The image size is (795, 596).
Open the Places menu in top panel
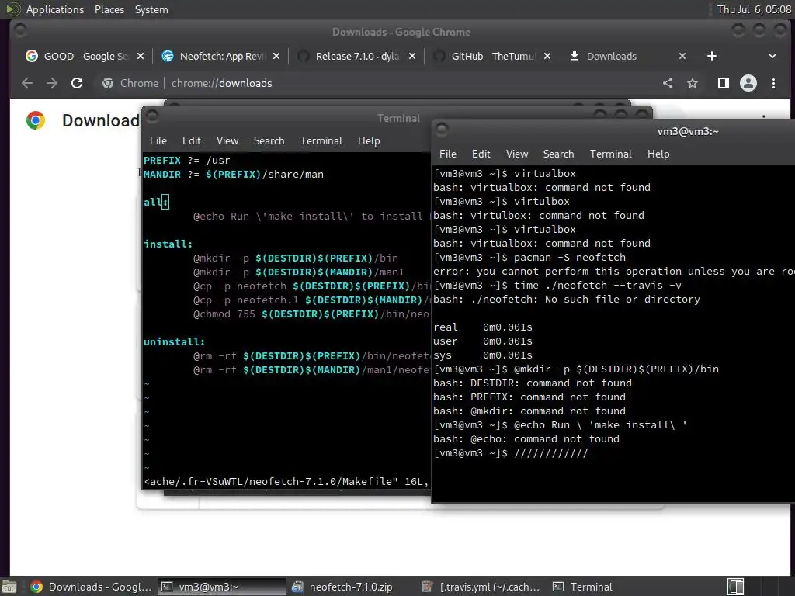point(109,9)
